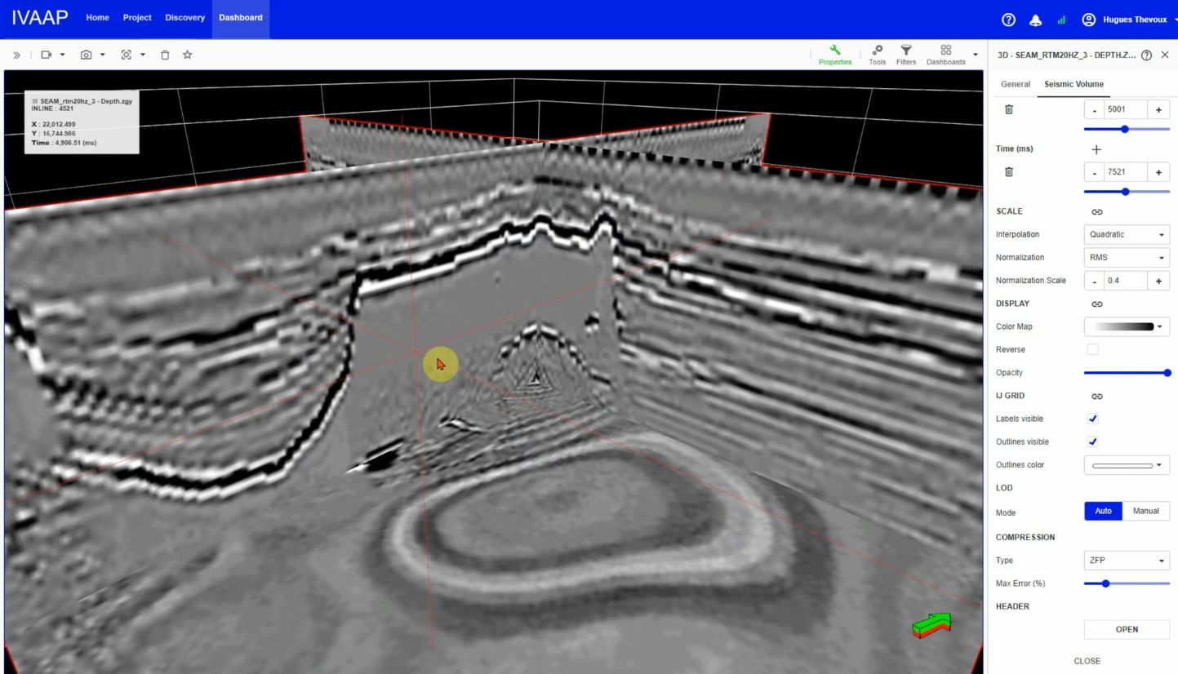Set LOD mode to Auto

(1104, 511)
